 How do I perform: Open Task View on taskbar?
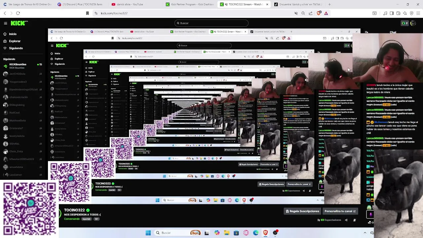click(207, 233)
